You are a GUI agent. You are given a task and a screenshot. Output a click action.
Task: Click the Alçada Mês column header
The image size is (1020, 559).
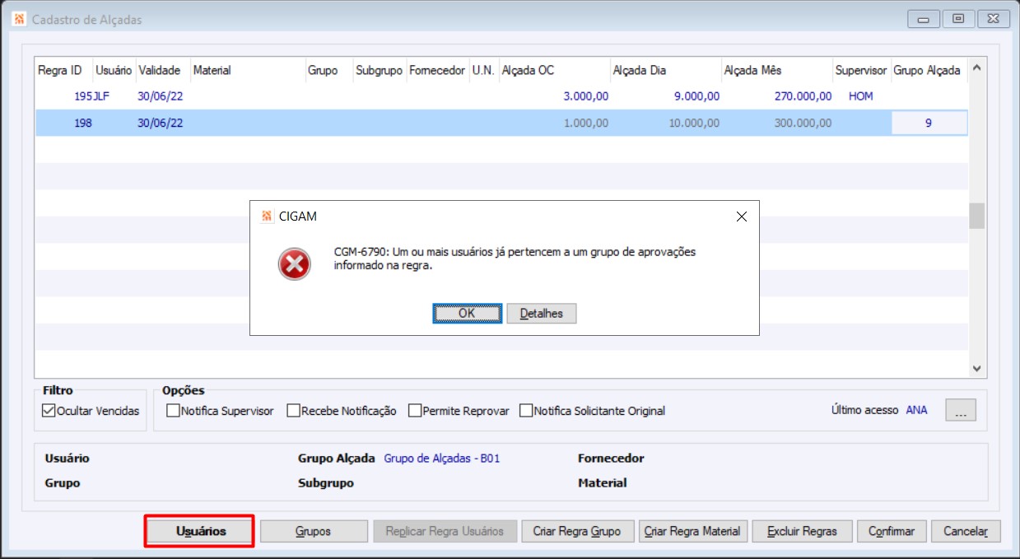click(x=776, y=71)
